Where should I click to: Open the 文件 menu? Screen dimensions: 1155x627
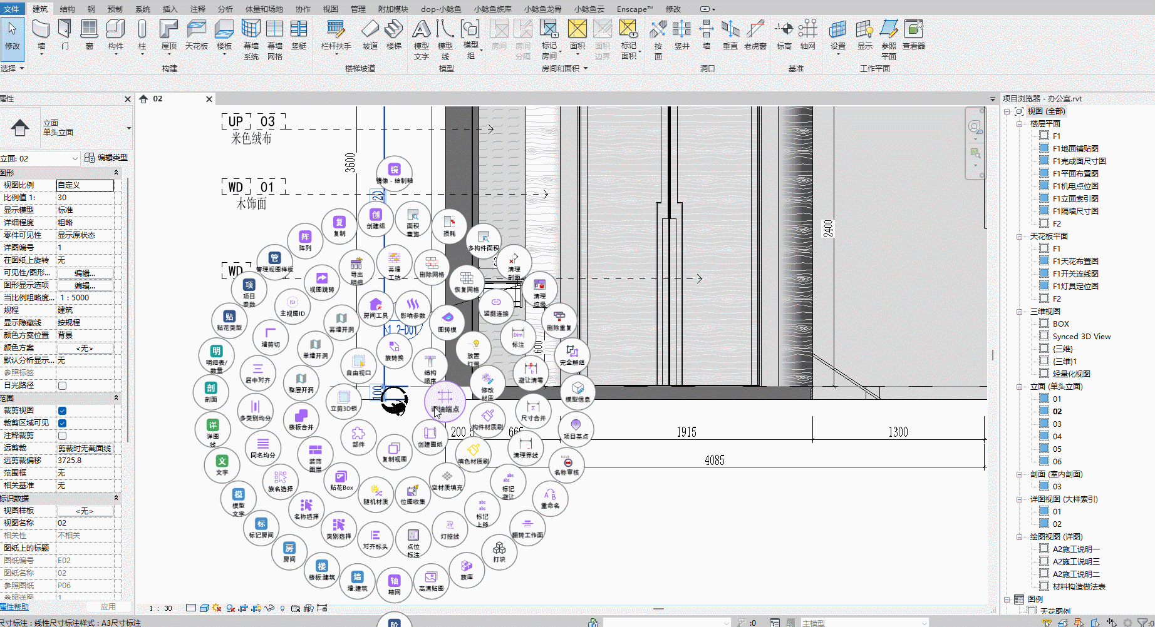click(x=12, y=9)
